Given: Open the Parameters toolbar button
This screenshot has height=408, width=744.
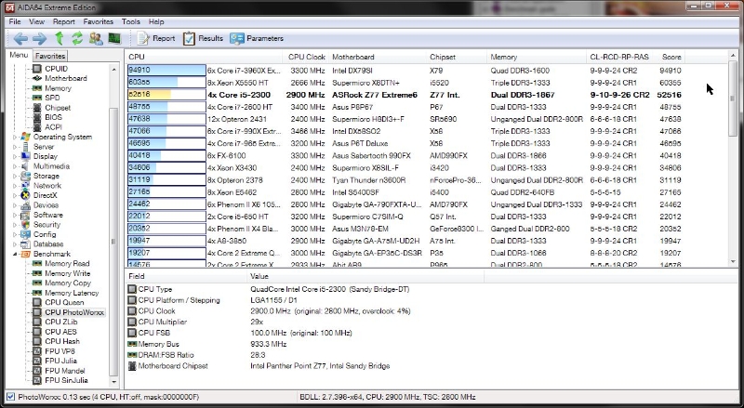Looking at the screenshot, I should [x=257, y=38].
